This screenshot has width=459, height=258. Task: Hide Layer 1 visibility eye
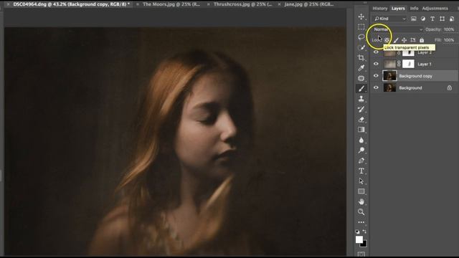tap(376, 64)
